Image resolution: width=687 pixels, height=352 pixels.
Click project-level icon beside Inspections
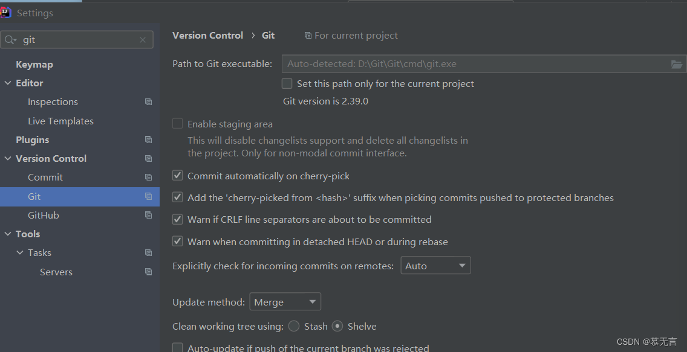pos(149,102)
